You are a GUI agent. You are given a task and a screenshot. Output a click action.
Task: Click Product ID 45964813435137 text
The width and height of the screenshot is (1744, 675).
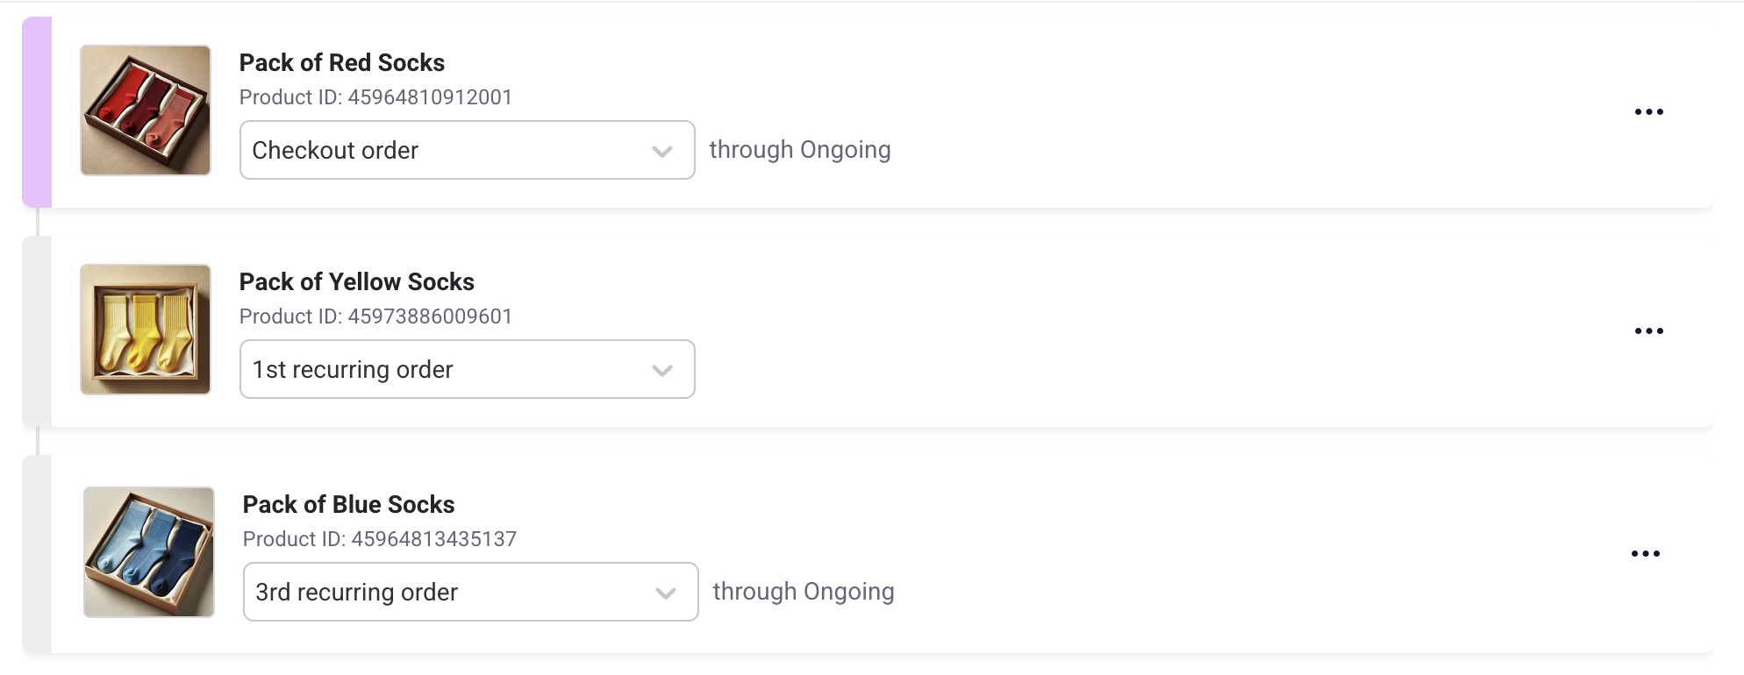(380, 539)
